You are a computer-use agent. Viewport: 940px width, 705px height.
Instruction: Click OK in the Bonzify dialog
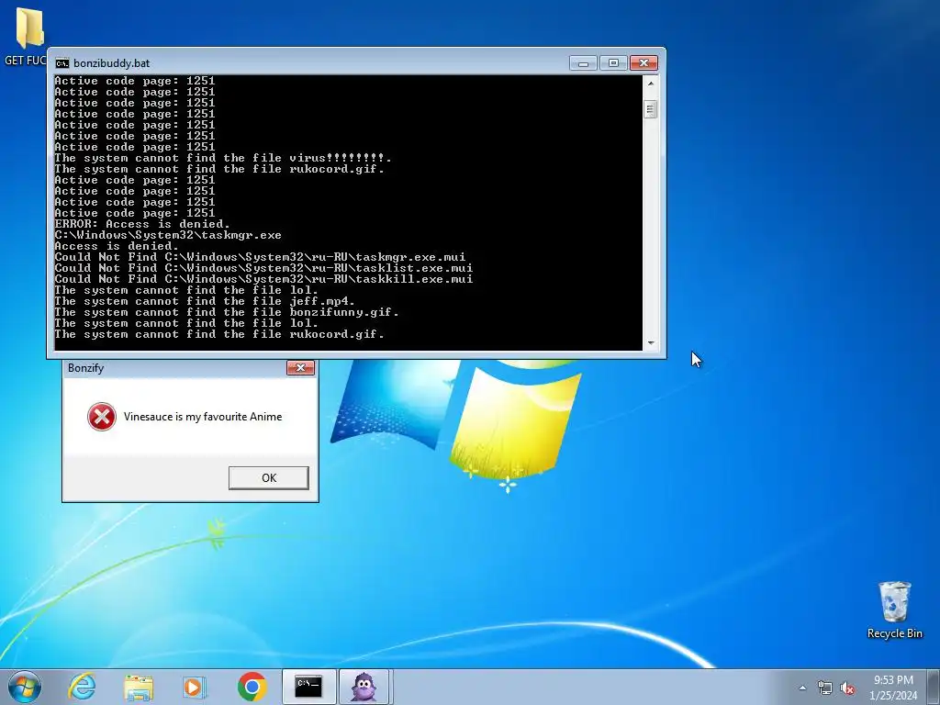(269, 477)
